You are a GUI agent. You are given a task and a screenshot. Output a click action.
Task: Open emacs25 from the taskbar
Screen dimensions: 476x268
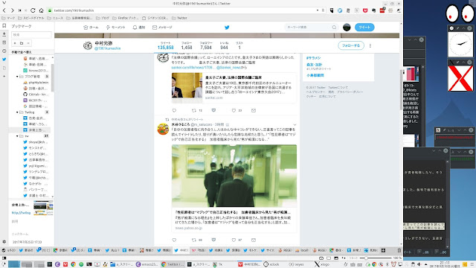pyautogui.click(x=147, y=264)
